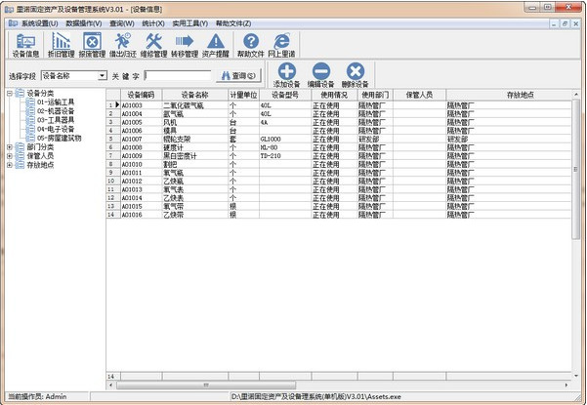587x405 pixels.
Task: Focus the 关键字 keyword input field
Action: coord(178,75)
